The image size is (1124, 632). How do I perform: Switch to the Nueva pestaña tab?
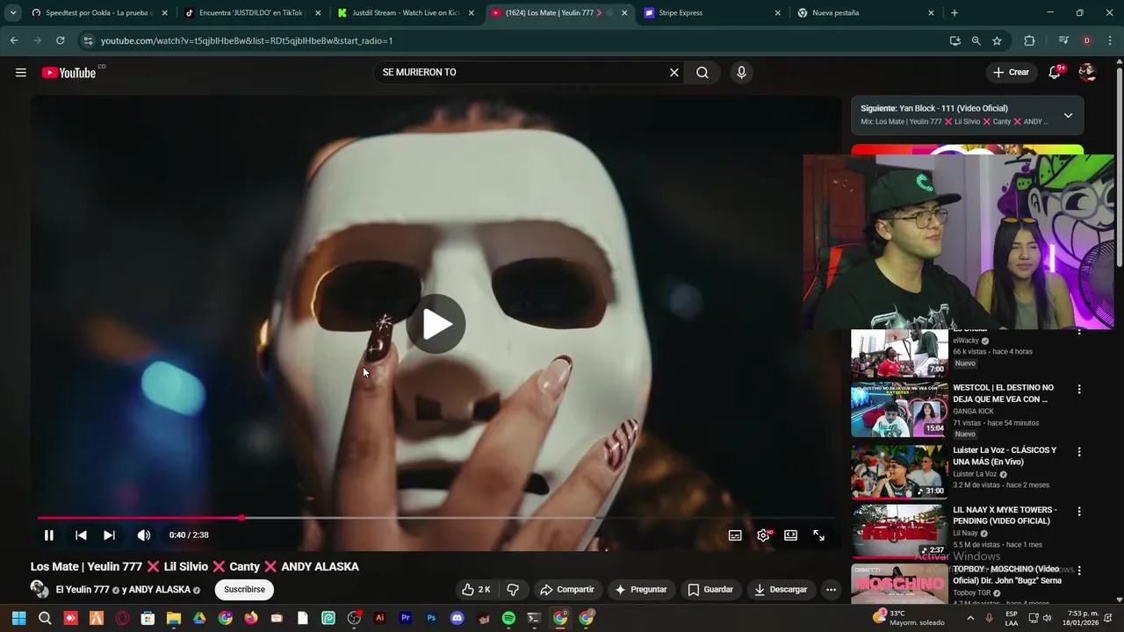pyautogui.click(x=865, y=13)
